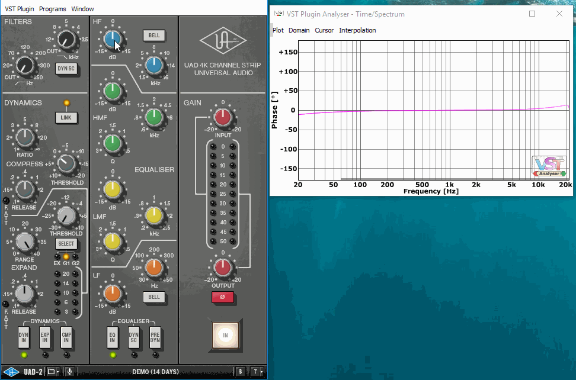
Task: Click the green HMF gain dB knob
Action: (x=113, y=91)
